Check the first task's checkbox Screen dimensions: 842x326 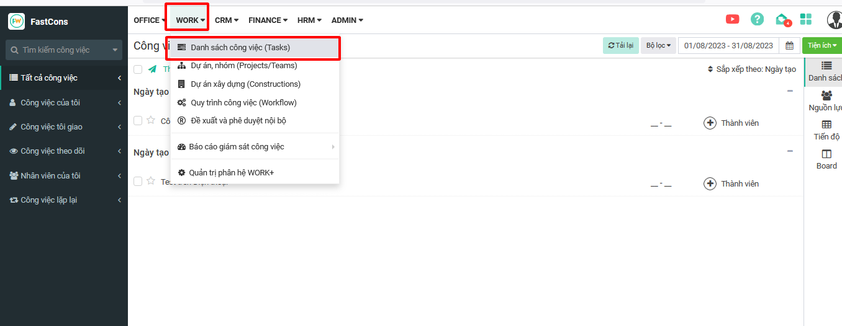click(138, 120)
